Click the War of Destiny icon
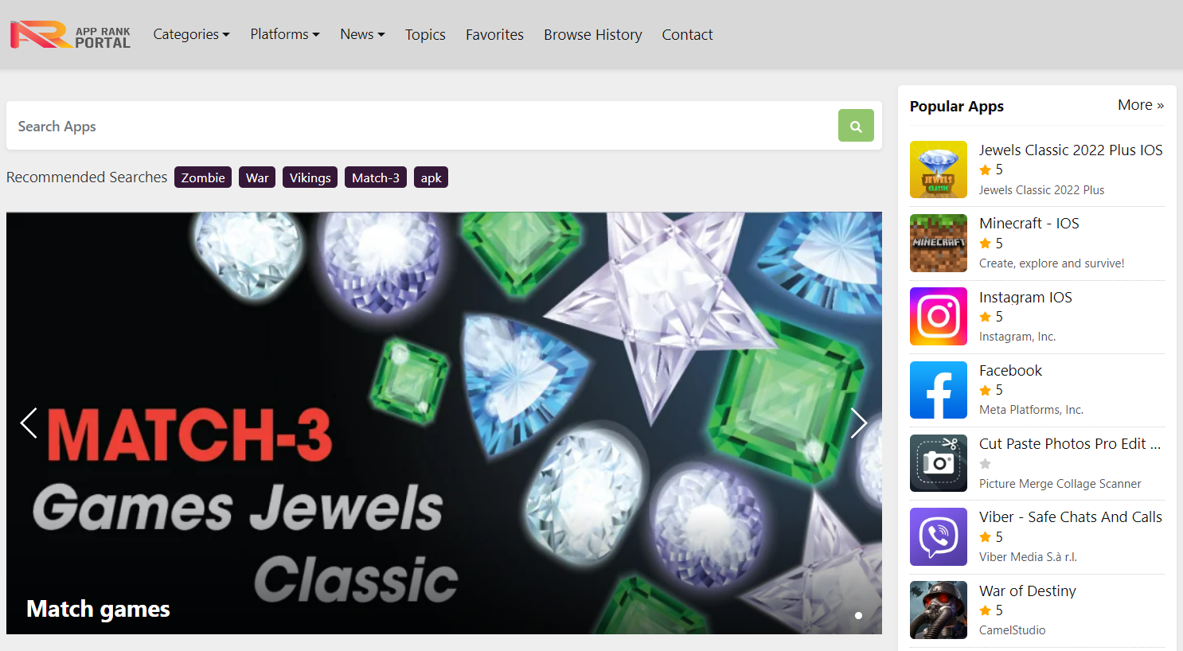The image size is (1183, 651). tap(939, 610)
